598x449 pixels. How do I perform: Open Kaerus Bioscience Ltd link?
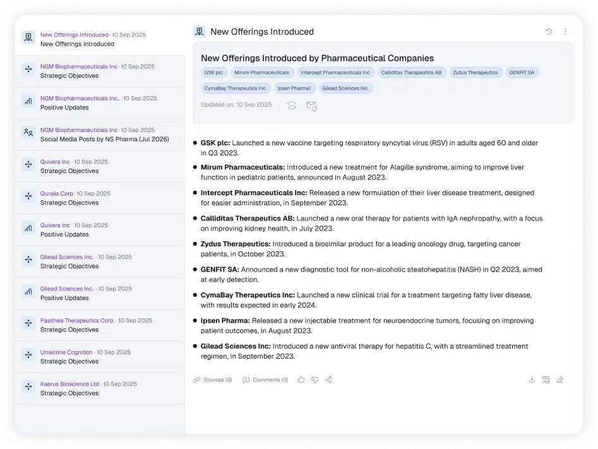(70, 384)
